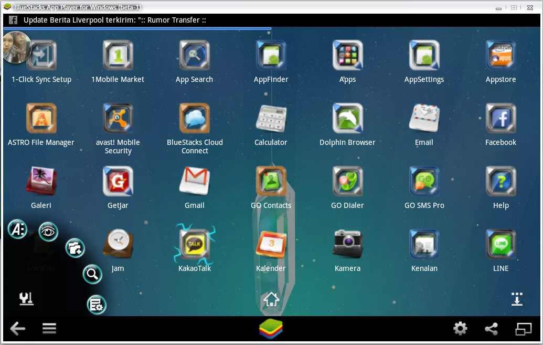Click the magnifier search menu icon
543x345 pixels.
(x=92, y=274)
